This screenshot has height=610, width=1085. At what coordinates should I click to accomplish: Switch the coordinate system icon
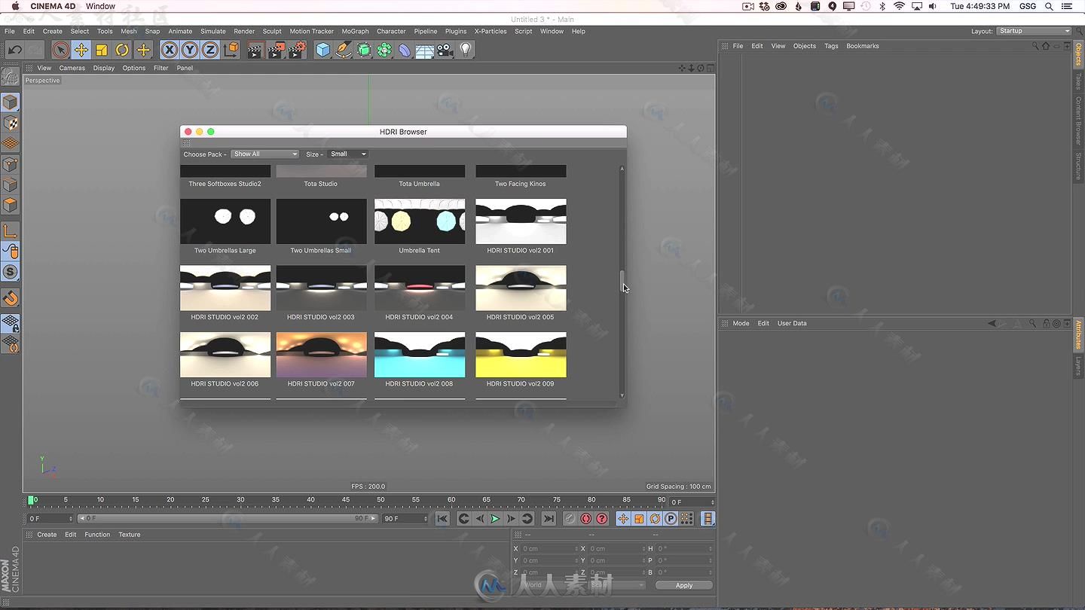(231, 50)
